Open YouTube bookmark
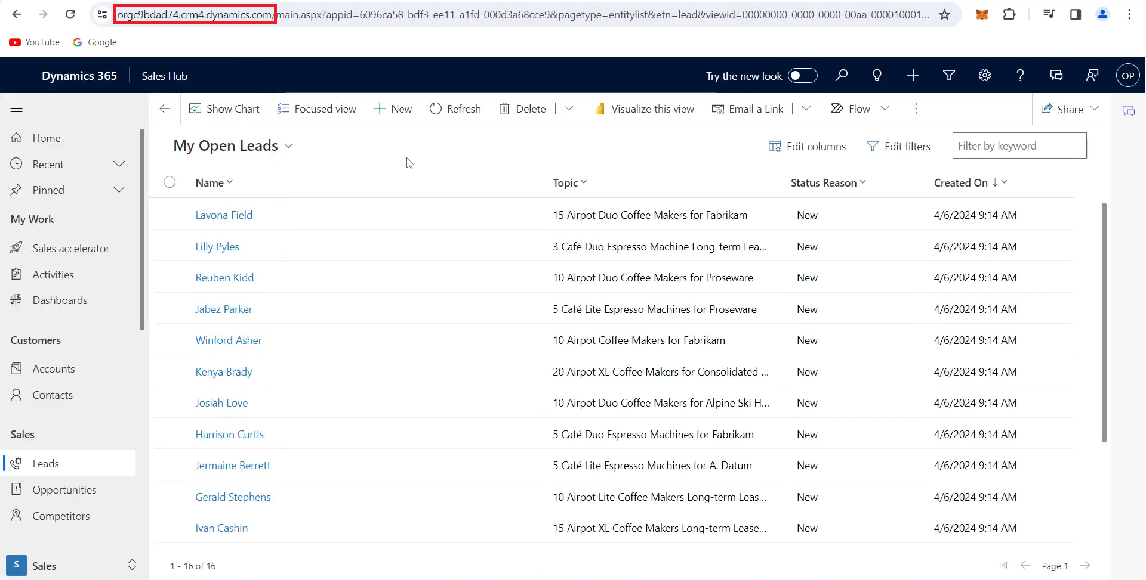Screen dimensions: 1146x580 (x=35, y=42)
